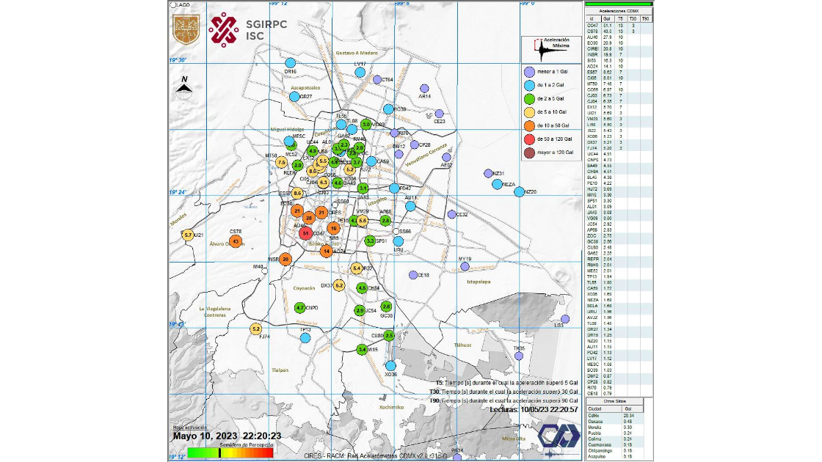Click the Gal column header
Screen dimensions: 822x462
click(x=606, y=18)
